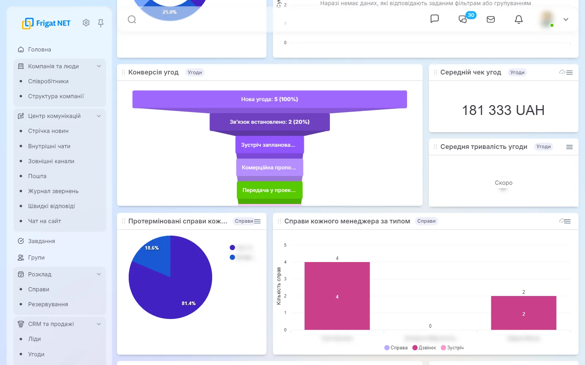Toggle the Дзвінок legend series

click(424, 347)
